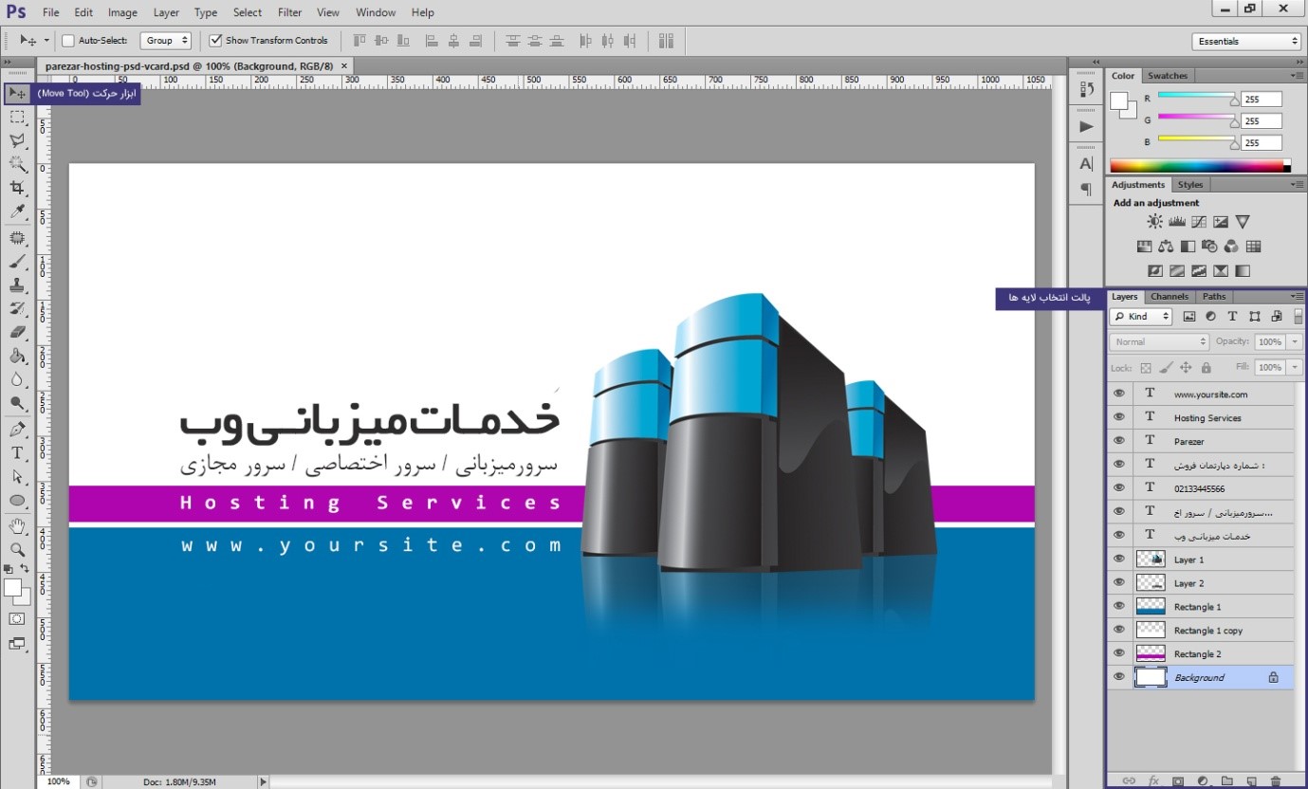Viewport: 1308px width, 789px height.
Task: Hide the Background layer
Action: (x=1119, y=677)
